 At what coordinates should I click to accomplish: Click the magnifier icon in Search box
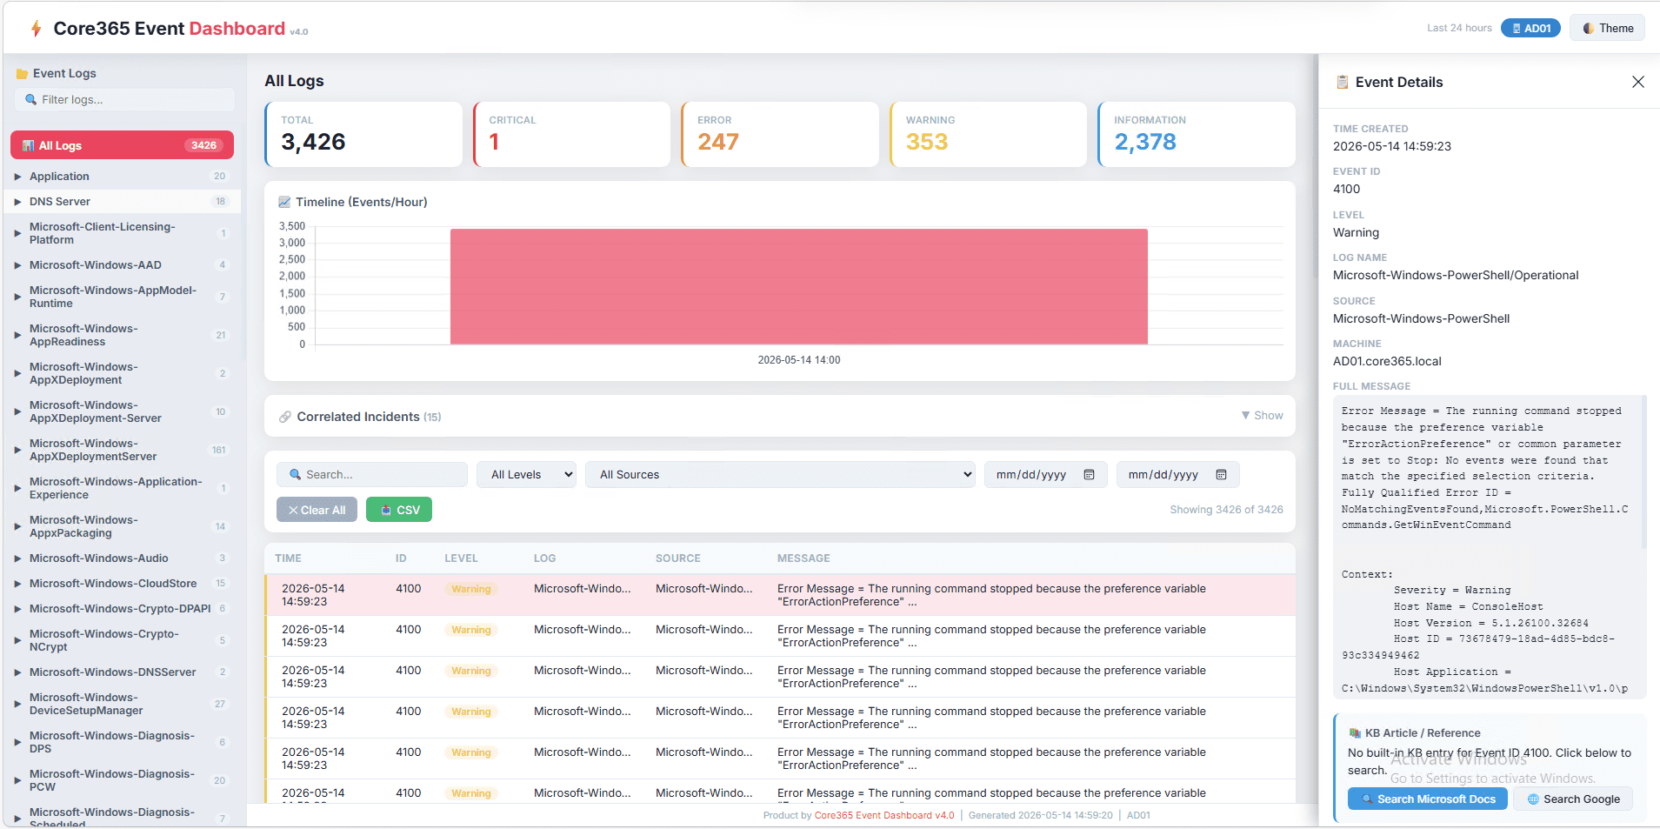point(296,475)
